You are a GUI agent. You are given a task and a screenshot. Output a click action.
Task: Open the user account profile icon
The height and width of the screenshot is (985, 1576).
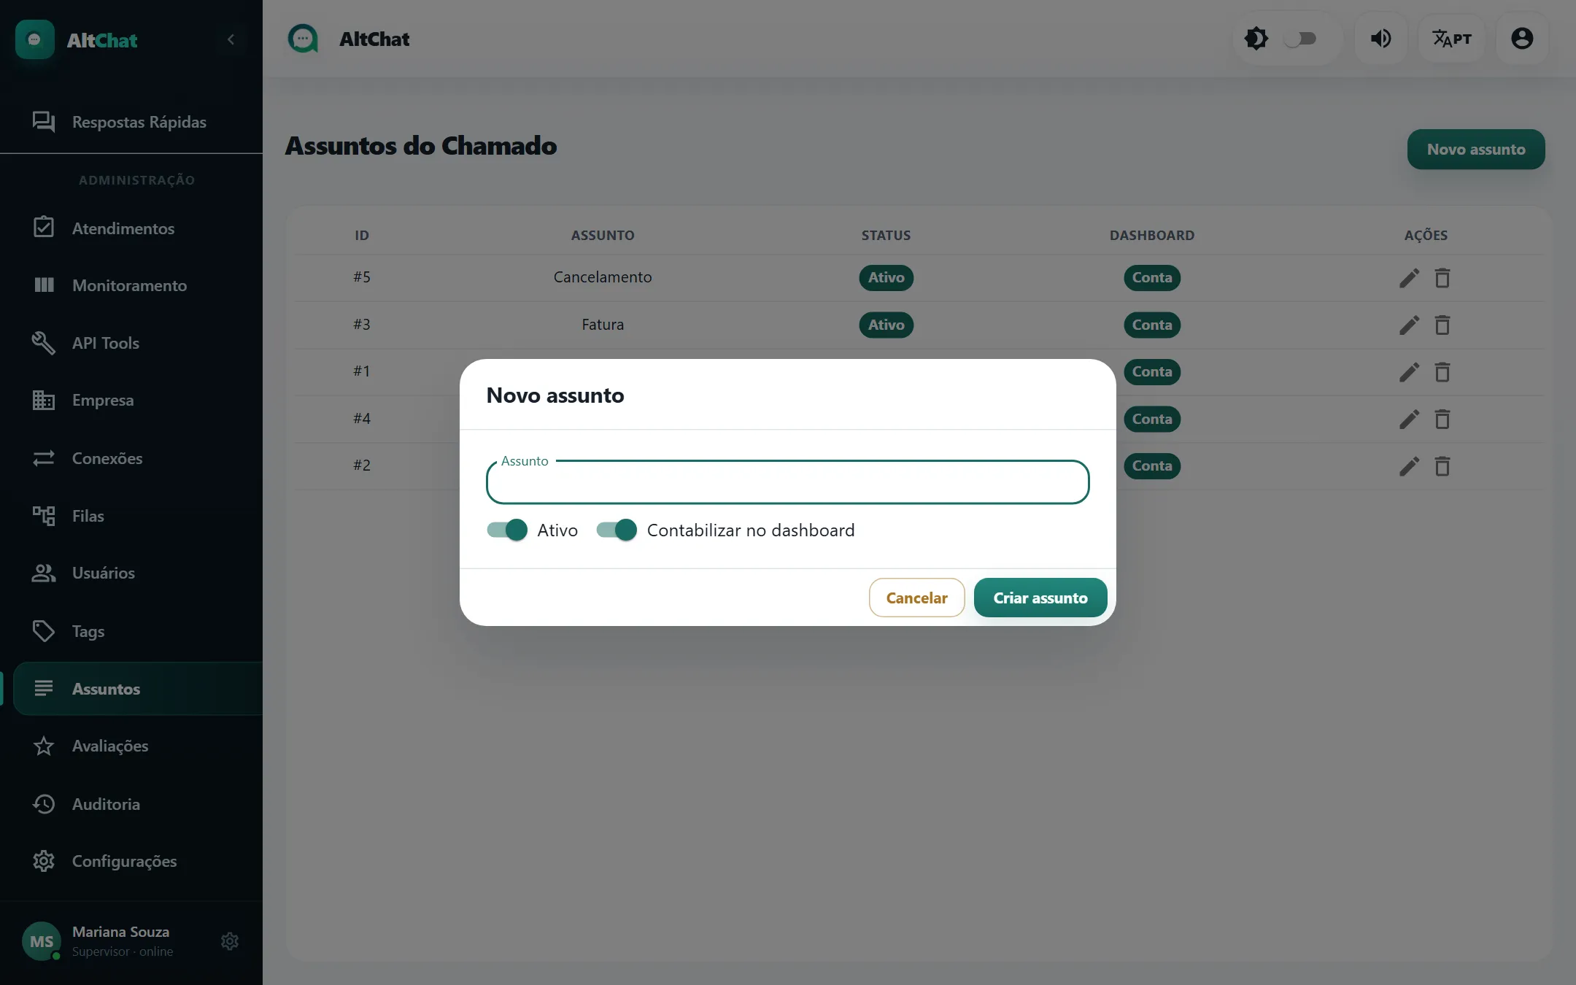point(1522,39)
